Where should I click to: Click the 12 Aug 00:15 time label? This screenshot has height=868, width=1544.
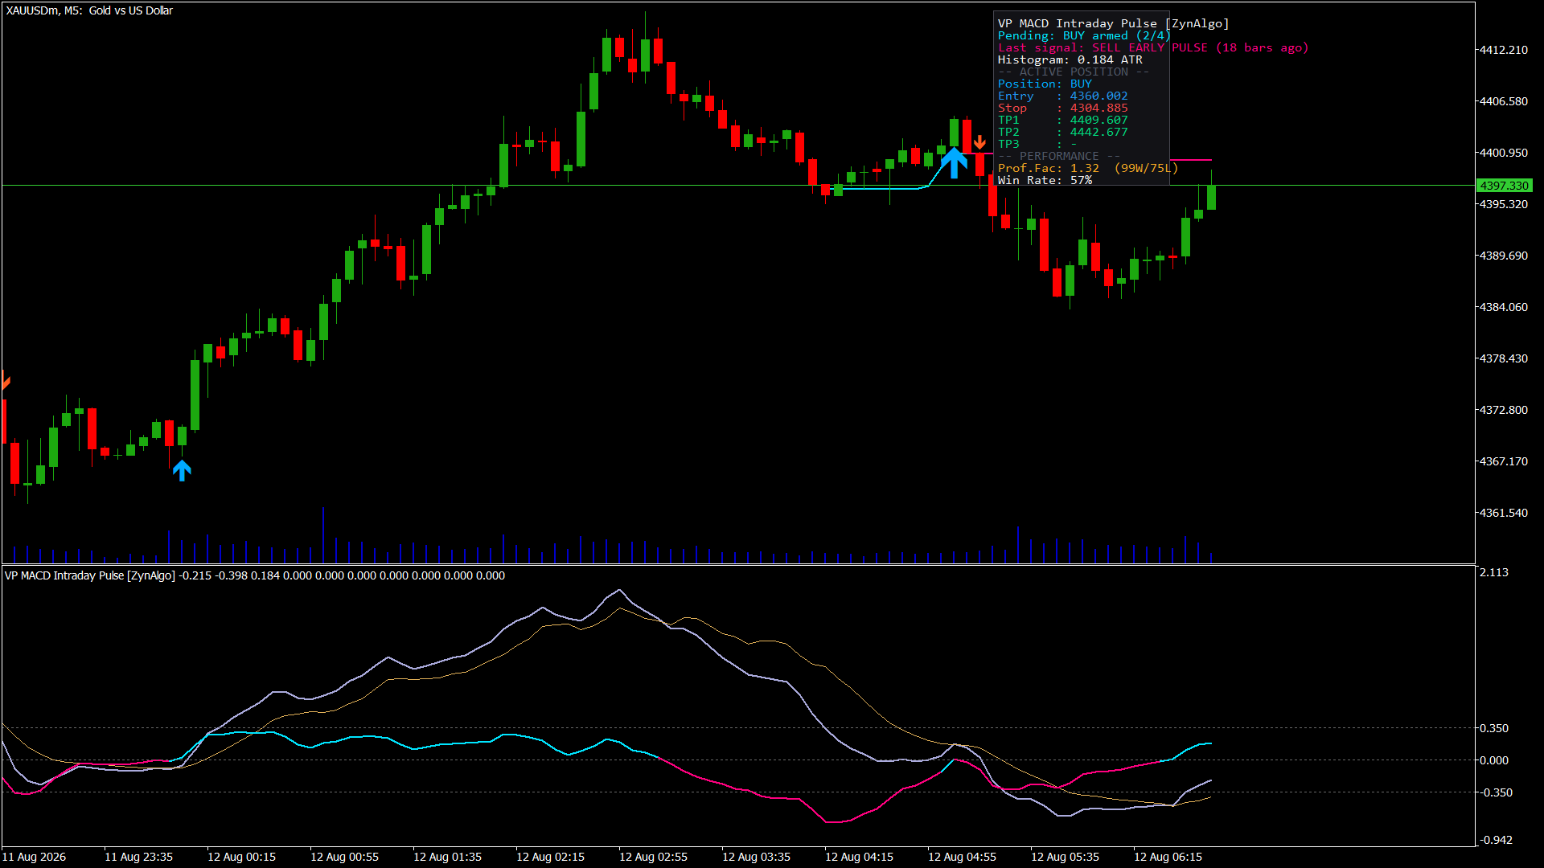tap(241, 857)
